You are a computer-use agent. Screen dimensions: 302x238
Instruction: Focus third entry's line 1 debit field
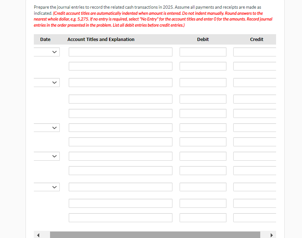click(203, 128)
